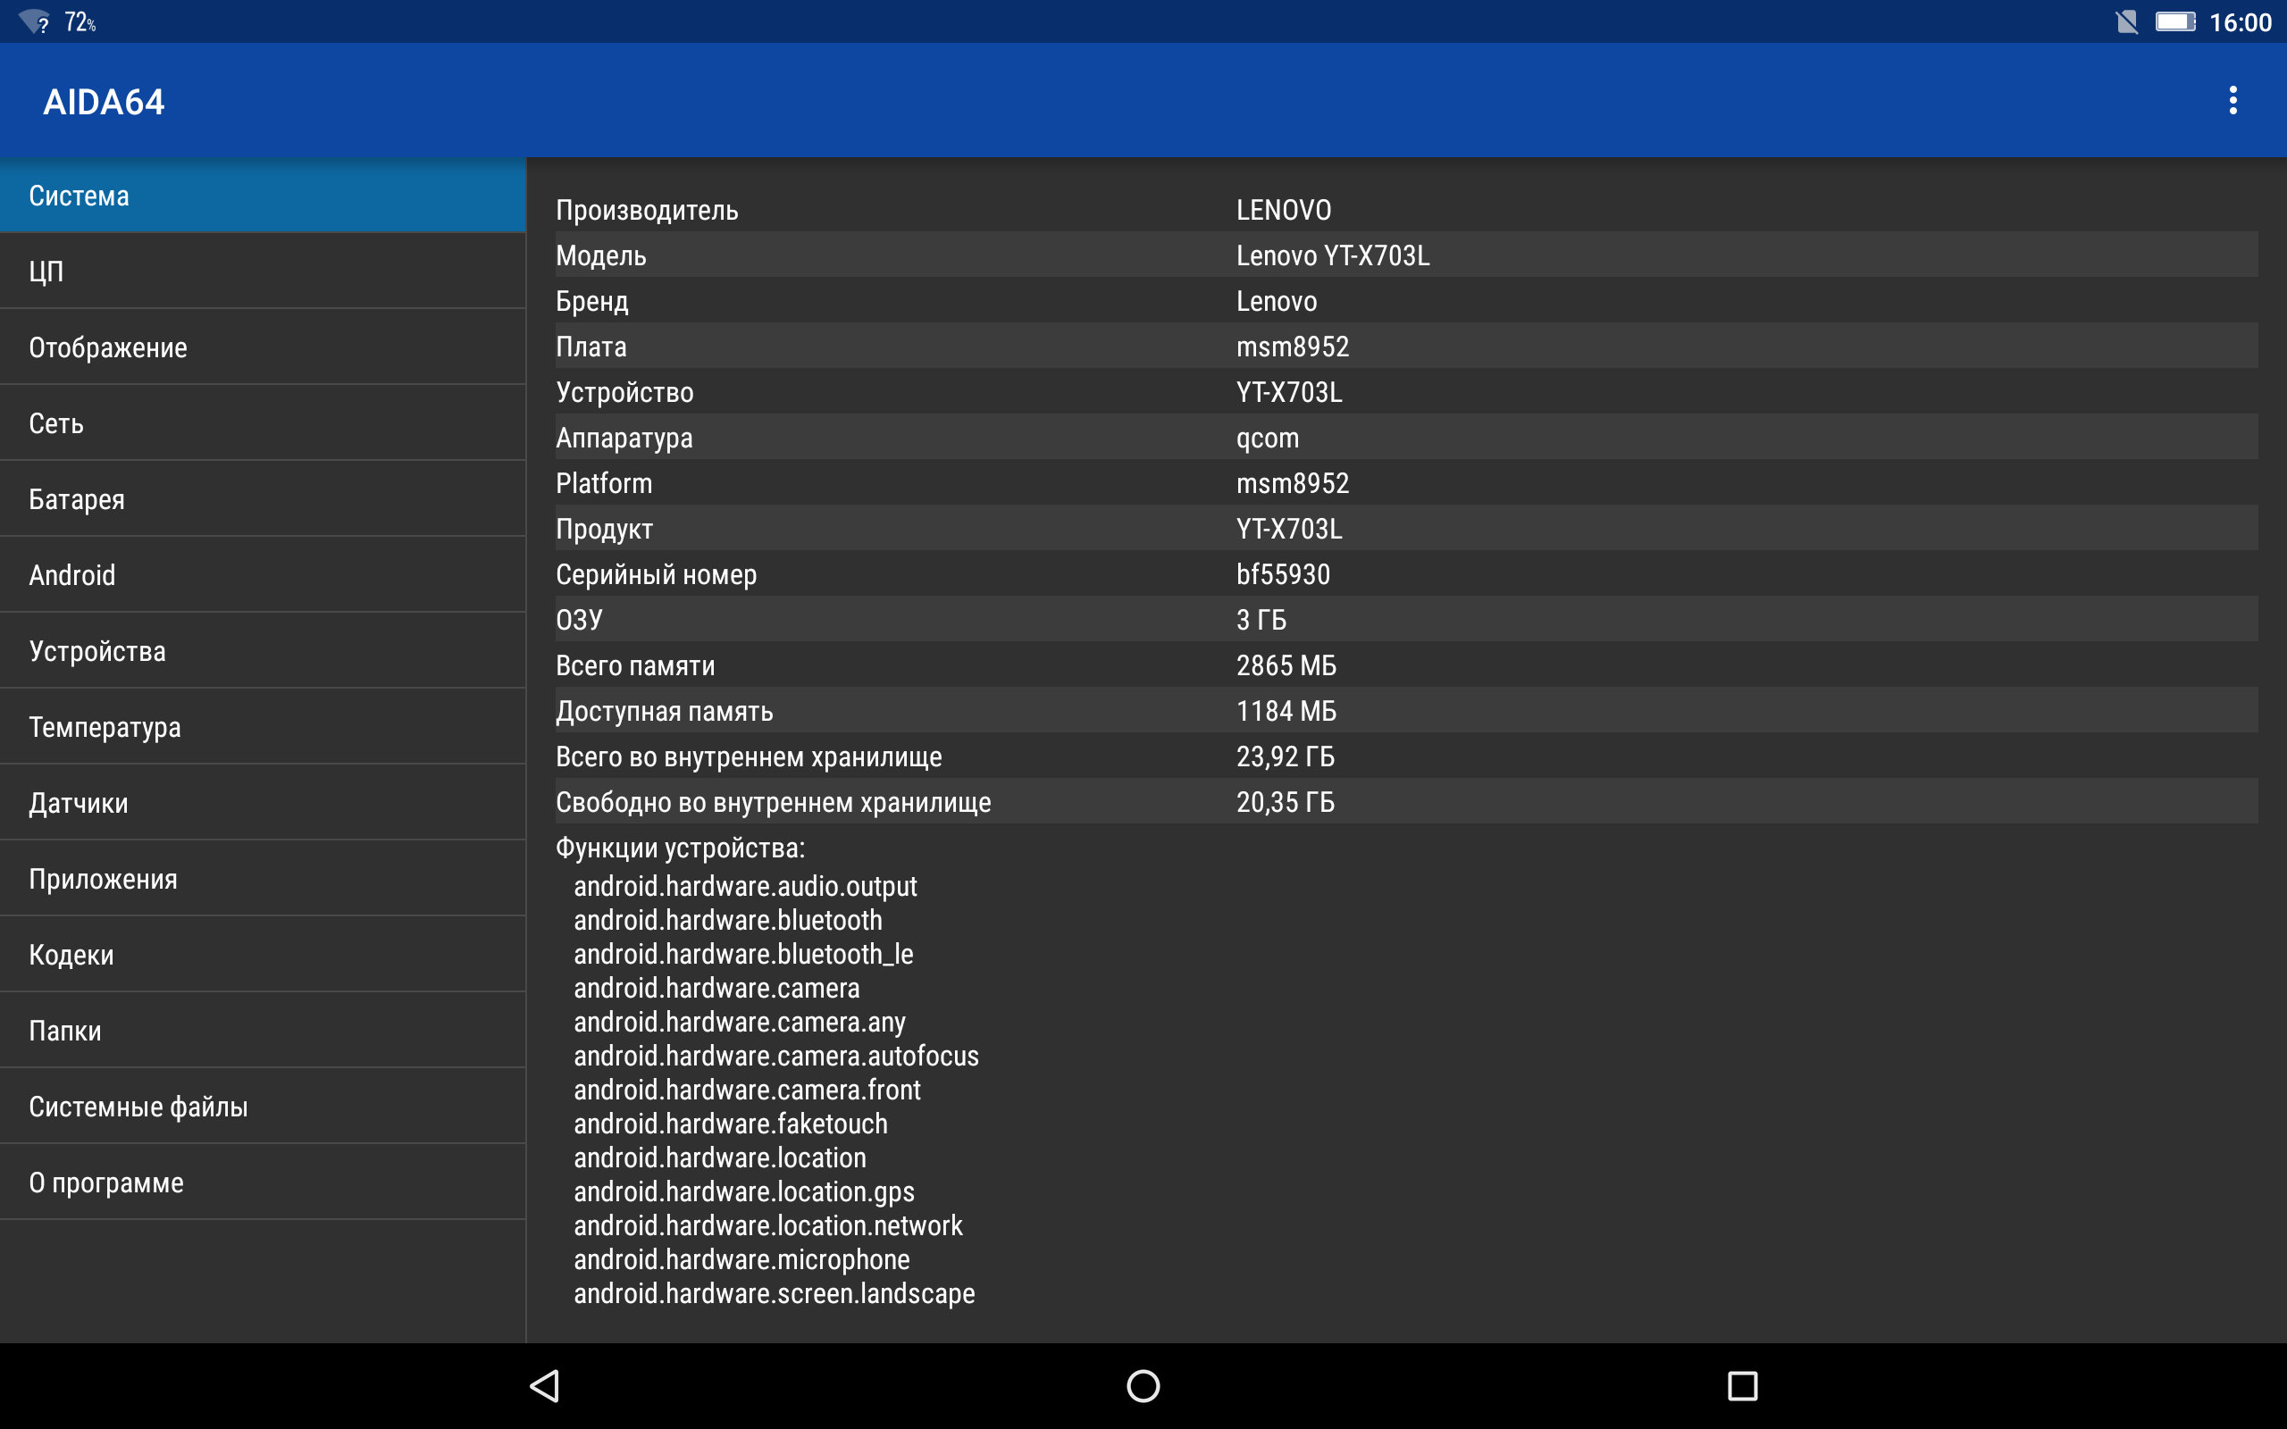Image resolution: width=2287 pixels, height=1429 pixels.
Task: Select android.hardware.faketouch entry
Action: pyautogui.click(x=731, y=1124)
